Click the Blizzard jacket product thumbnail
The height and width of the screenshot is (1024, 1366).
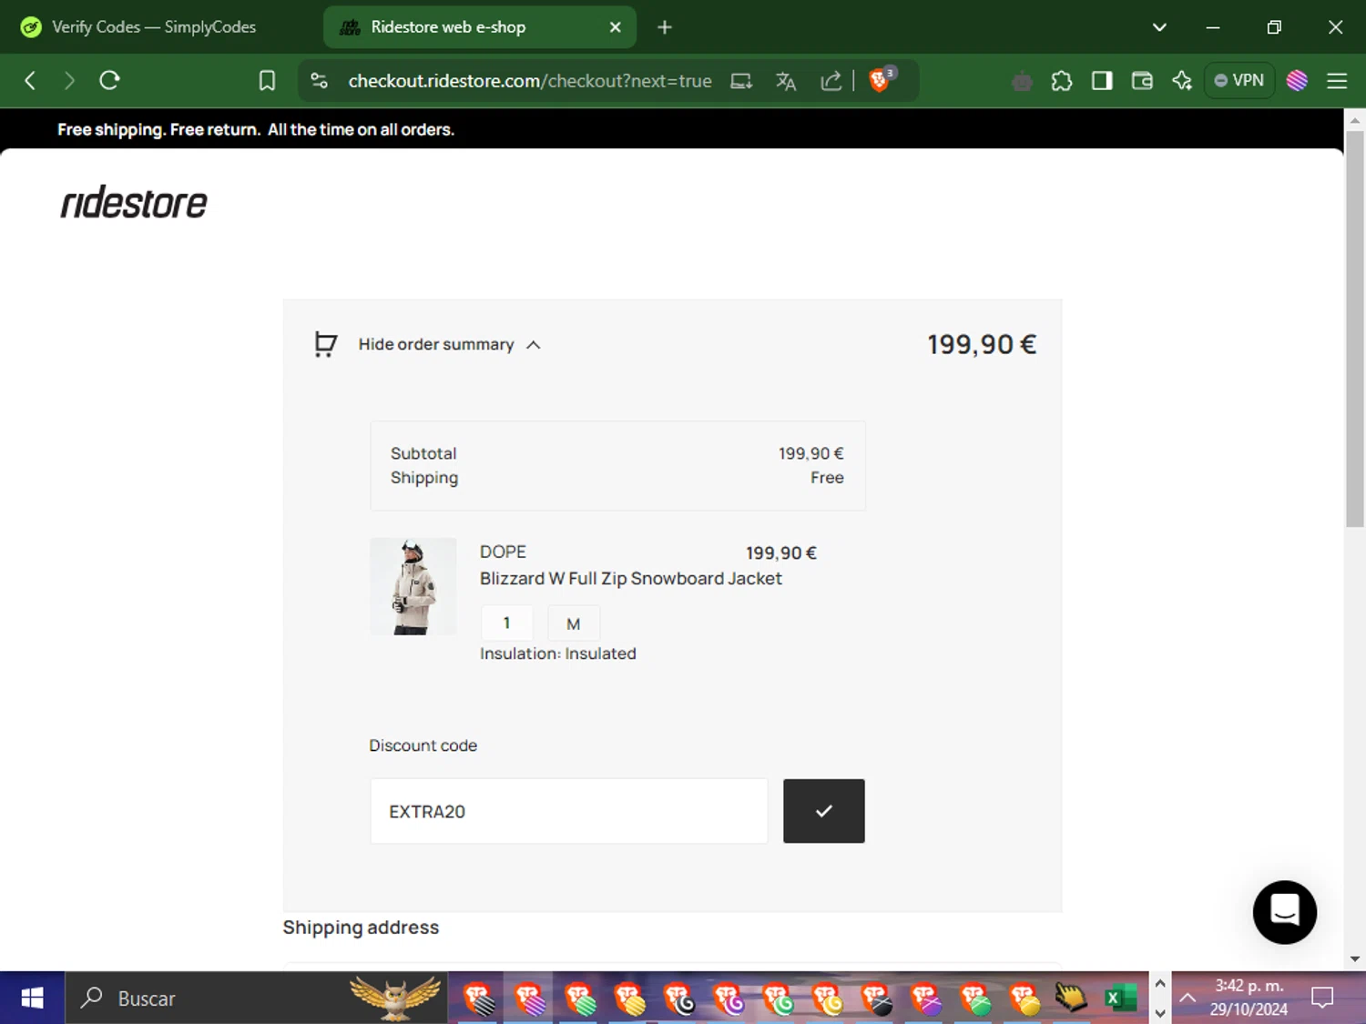click(413, 586)
